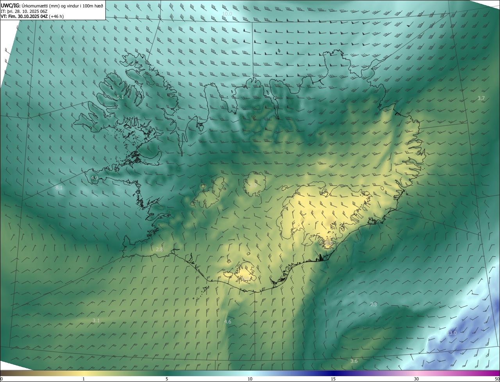This screenshot has height=382, width=500.
Task: Click the precipitation value 10.0 over the sea to the north
Action: tap(227, 14)
